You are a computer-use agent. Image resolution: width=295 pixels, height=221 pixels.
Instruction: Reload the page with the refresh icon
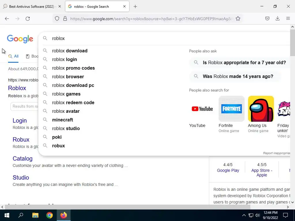click(28, 19)
